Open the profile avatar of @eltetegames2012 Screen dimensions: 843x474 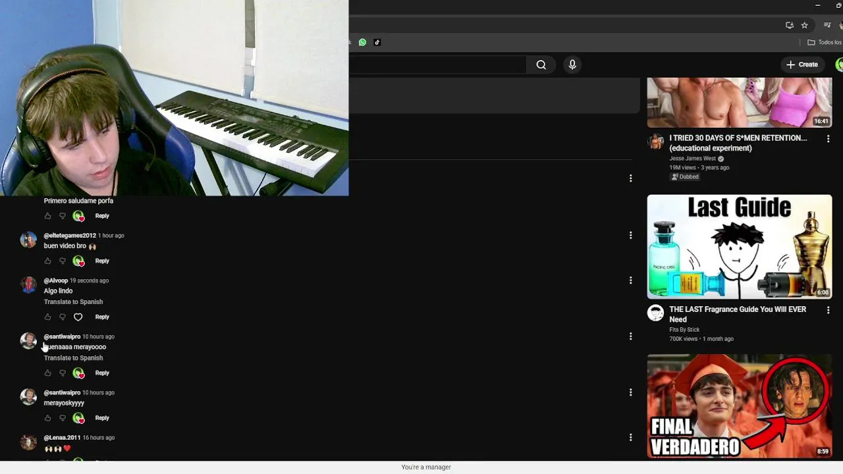28,240
